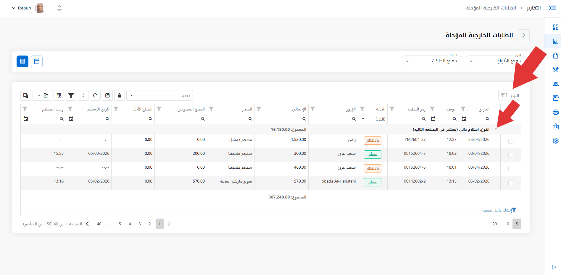
Task: Click the refresh icon in grid toolbar
Action: [95, 95]
